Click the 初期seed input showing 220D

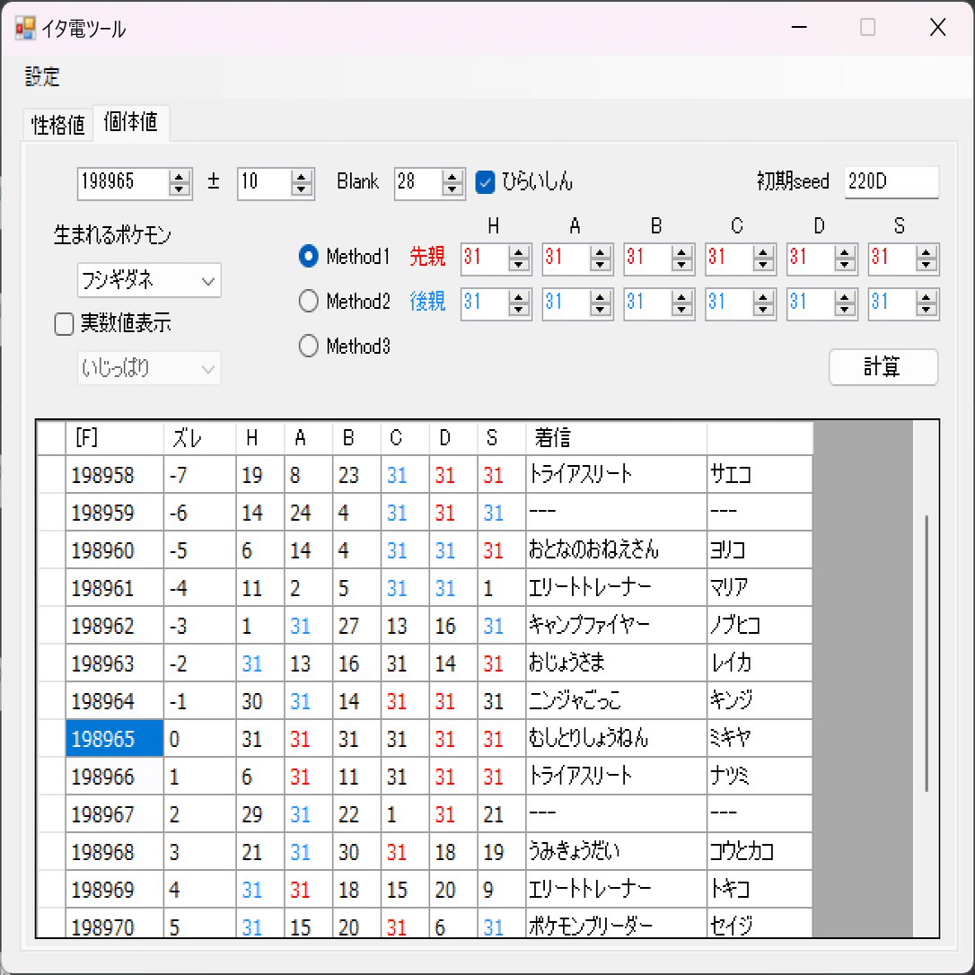click(891, 181)
